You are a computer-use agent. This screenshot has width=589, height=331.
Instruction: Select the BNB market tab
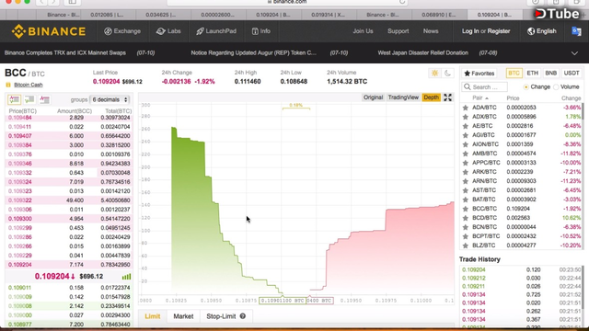point(550,74)
